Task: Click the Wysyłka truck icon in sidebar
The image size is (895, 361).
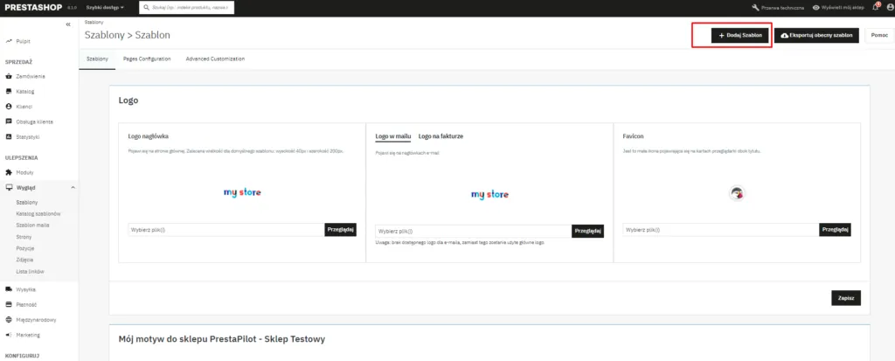Action: pos(9,289)
